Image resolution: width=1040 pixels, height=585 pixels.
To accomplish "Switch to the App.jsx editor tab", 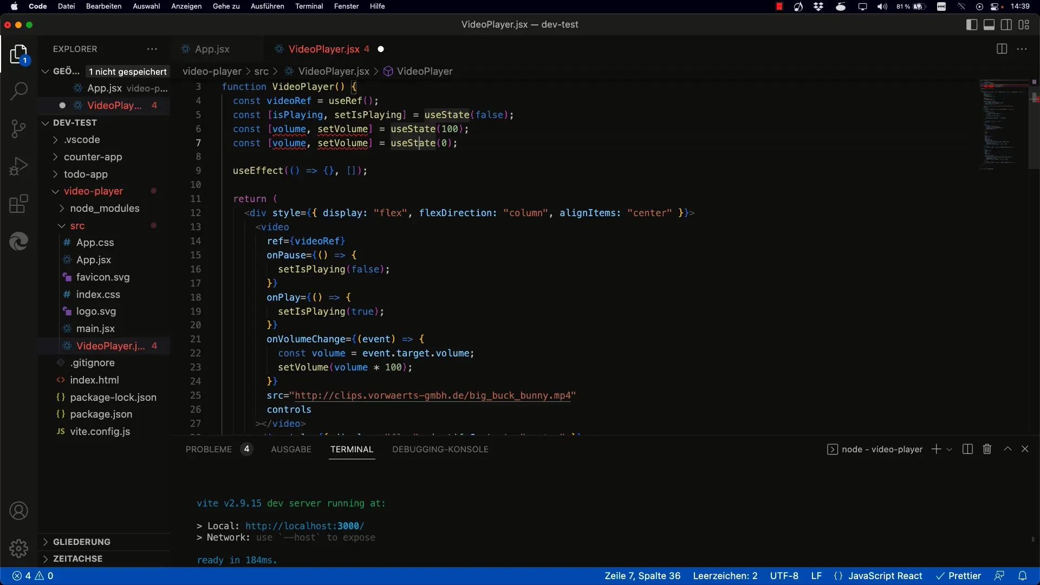I will pyautogui.click(x=212, y=49).
